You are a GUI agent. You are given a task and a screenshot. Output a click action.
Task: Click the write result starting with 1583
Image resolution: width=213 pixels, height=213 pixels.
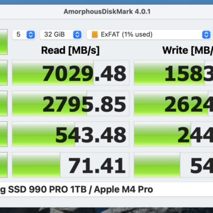point(173,73)
